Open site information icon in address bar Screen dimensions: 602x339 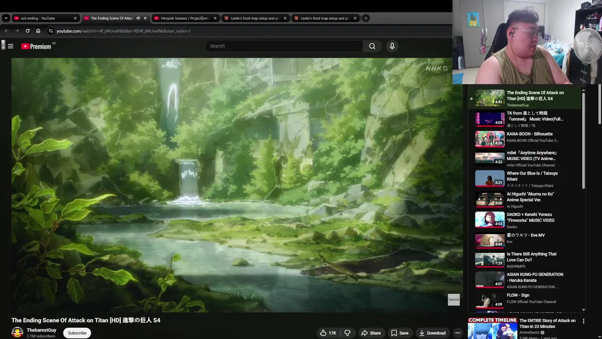click(51, 31)
